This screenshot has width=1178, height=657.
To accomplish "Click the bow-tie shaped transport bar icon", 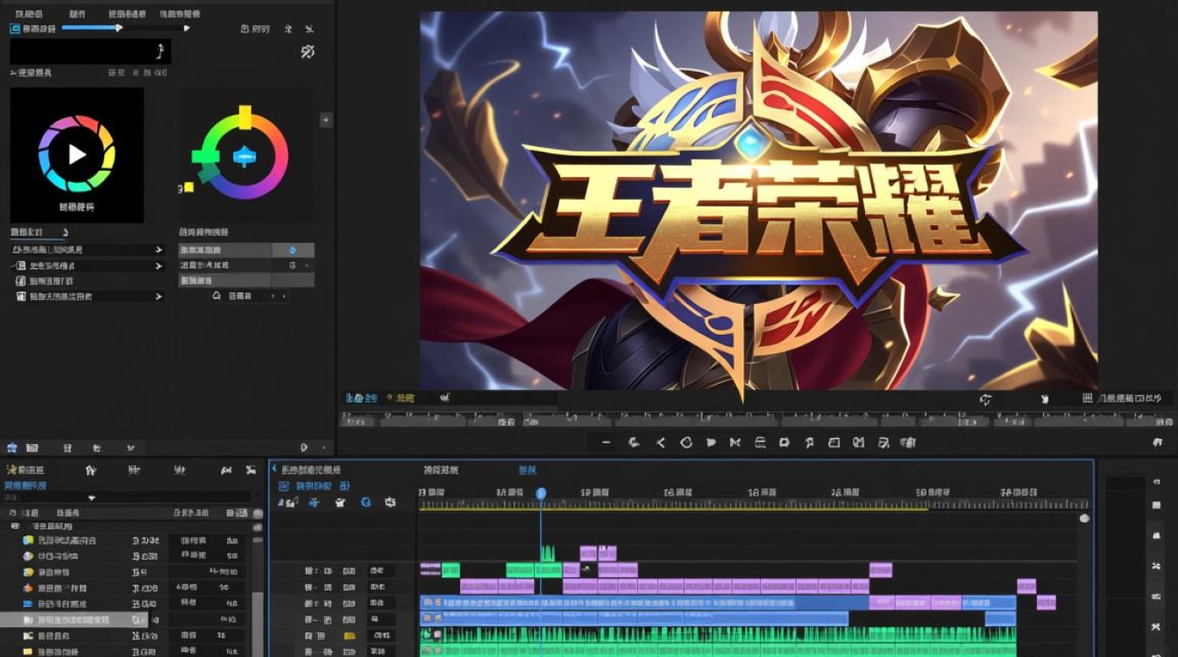I will coord(734,443).
